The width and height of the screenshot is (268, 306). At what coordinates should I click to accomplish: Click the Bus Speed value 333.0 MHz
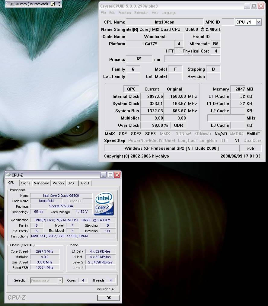(x=44, y=262)
